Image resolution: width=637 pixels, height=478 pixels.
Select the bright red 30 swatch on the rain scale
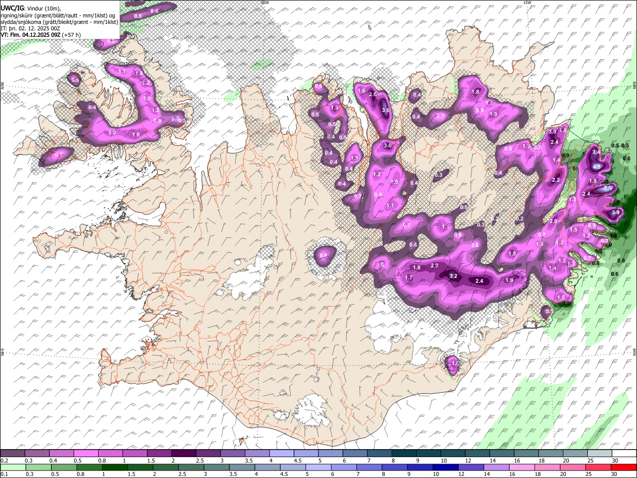tap(624, 467)
